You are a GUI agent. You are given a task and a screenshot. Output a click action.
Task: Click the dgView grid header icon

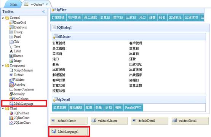[x=54, y=10]
